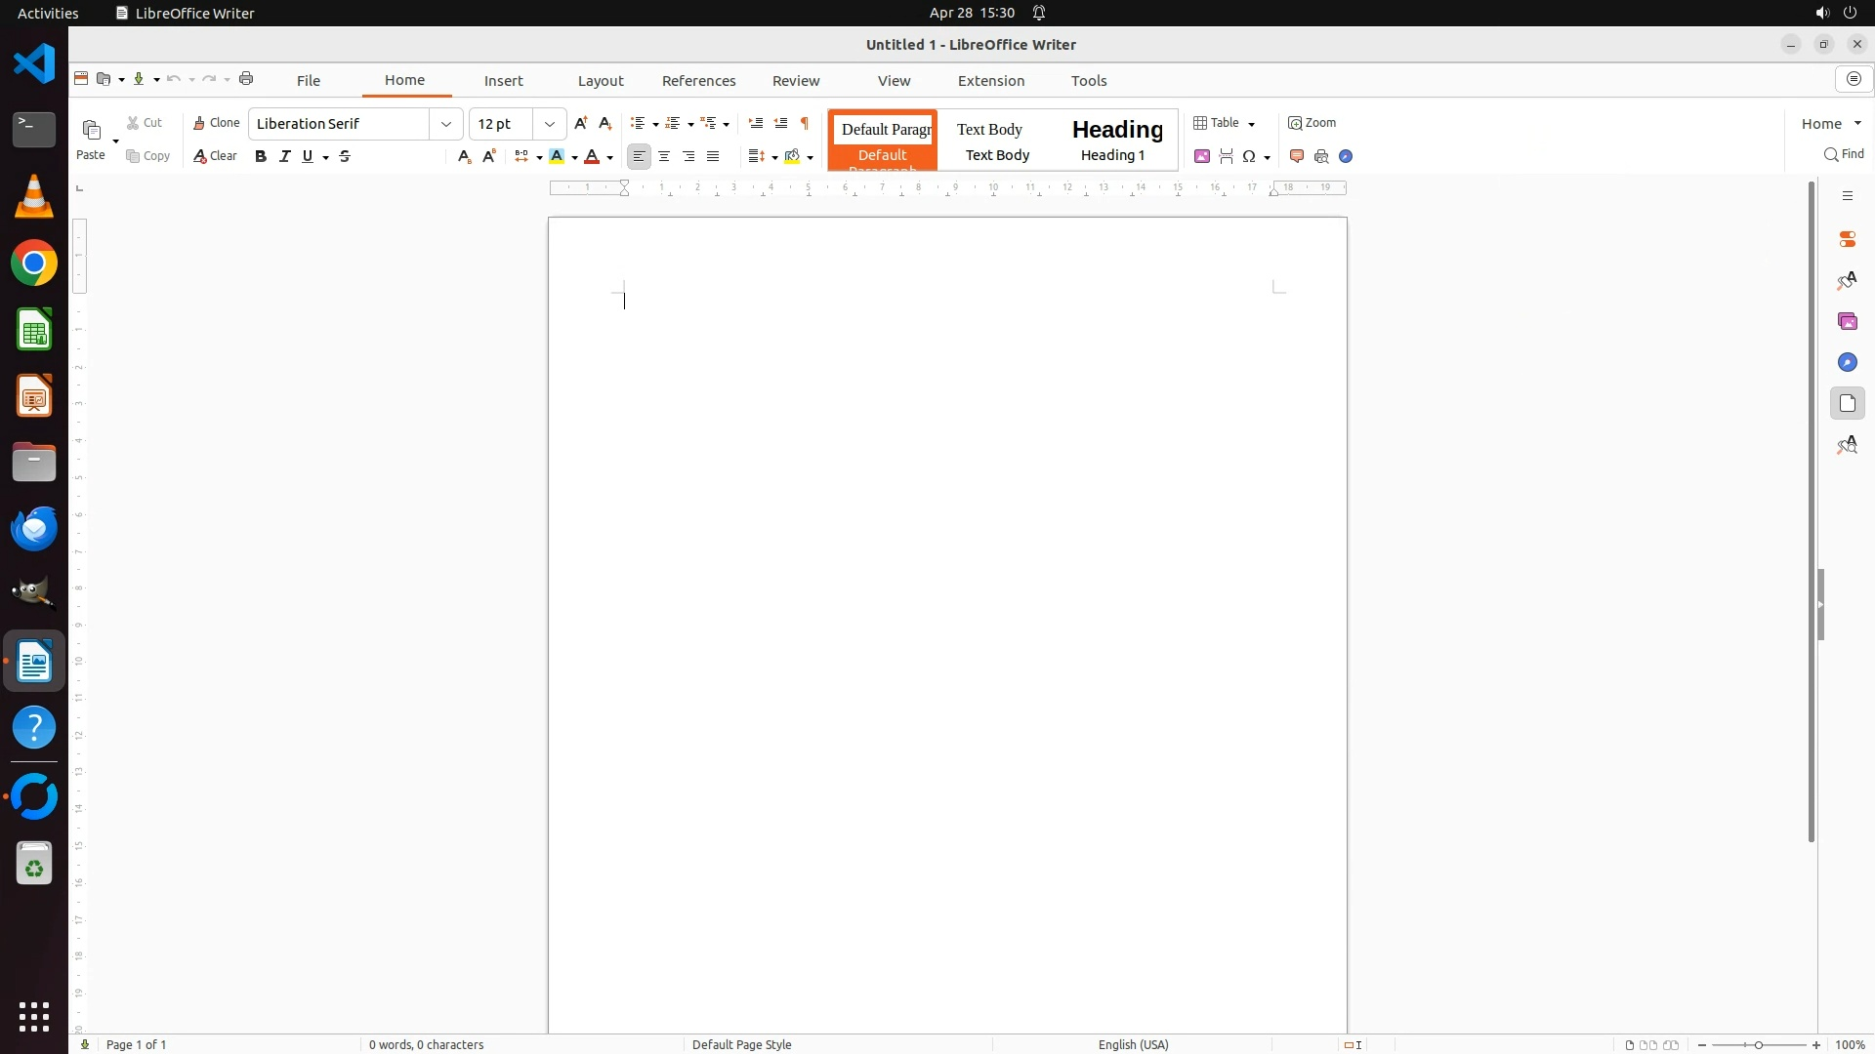Open the References tab
The width and height of the screenshot is (1875, 1054).
click(698, 81)
